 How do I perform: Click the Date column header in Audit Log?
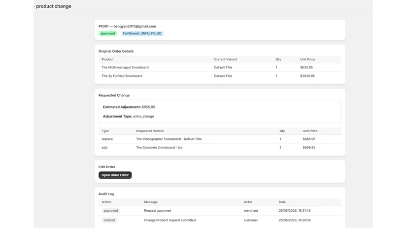(282, 202)
